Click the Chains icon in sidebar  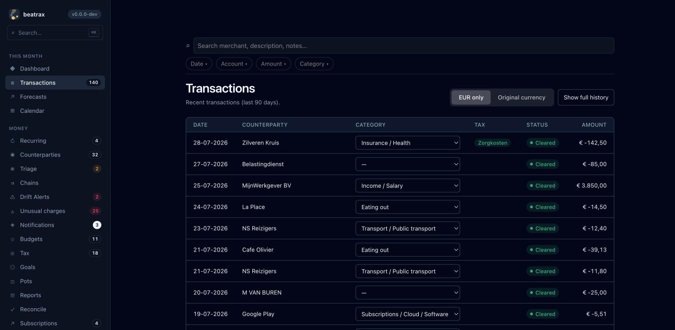[x=12, y=183]
